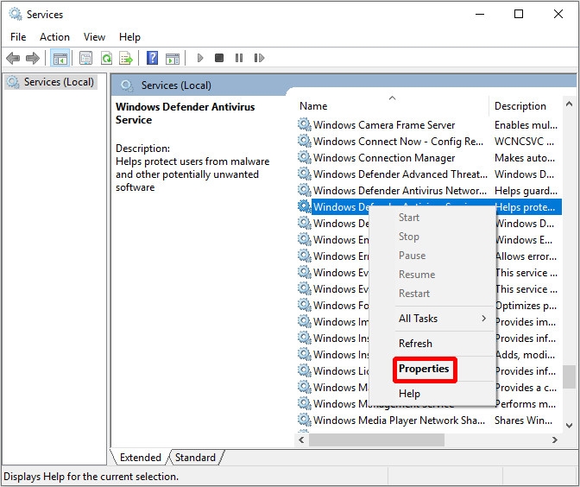Click the Forward arrow toolbar icon
This screenshot has height=487, width=580.
click(33, 58)
